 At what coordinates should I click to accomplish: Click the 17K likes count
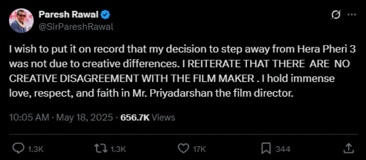click(199, 149)
